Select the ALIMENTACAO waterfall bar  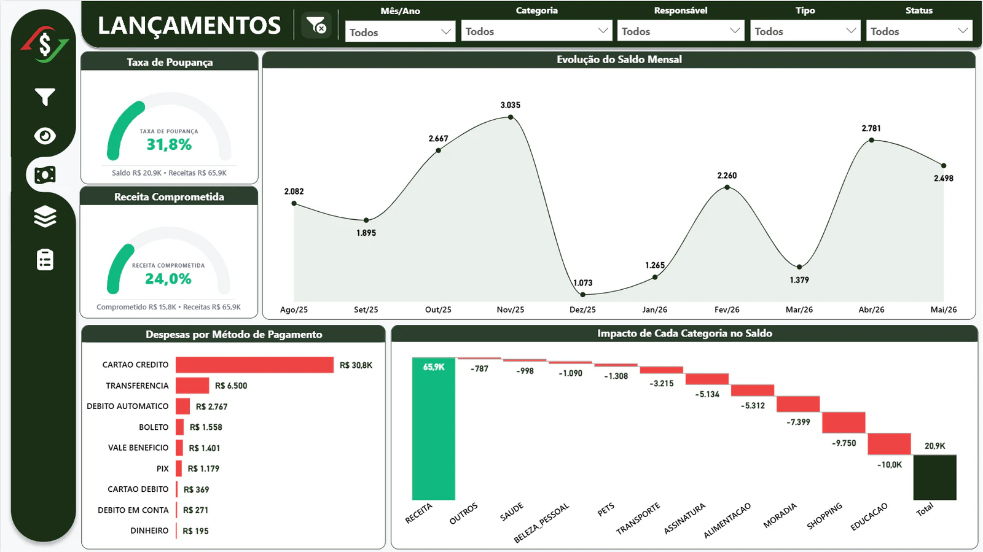pyautogui.click(x=753, y=391)
